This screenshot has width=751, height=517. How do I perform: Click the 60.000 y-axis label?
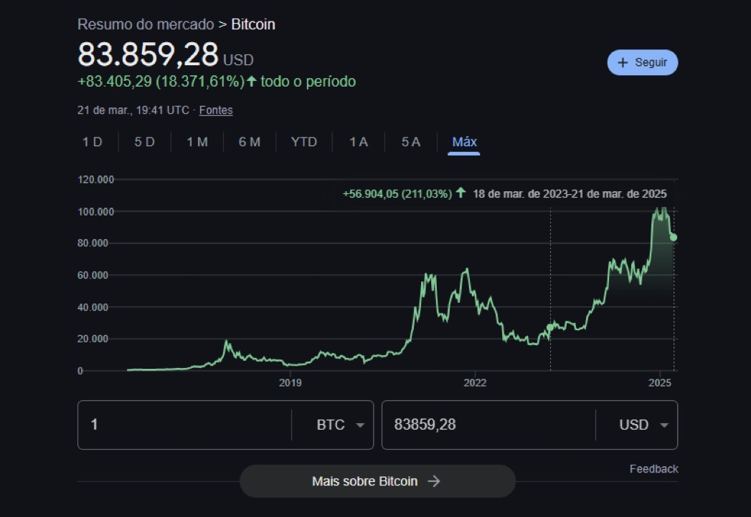(93, 276)
